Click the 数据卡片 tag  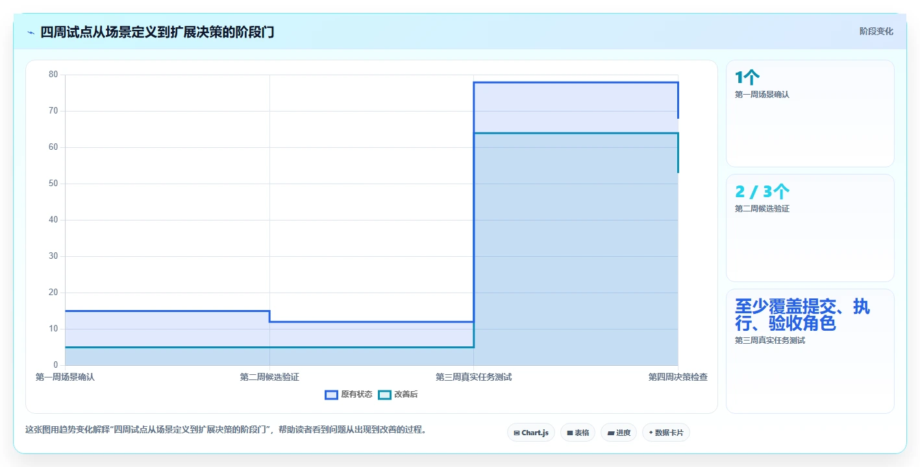pyautogui.click(x=666, y=433)
